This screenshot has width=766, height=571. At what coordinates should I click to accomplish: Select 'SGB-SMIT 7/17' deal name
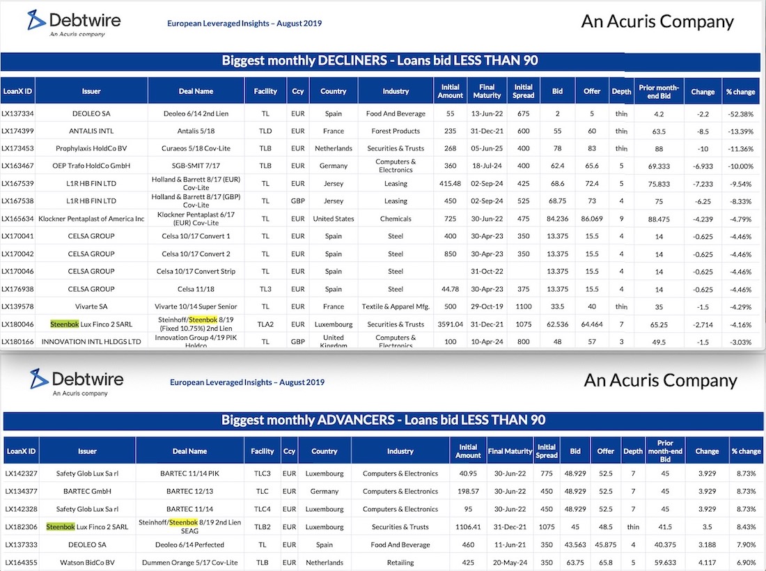196,166
